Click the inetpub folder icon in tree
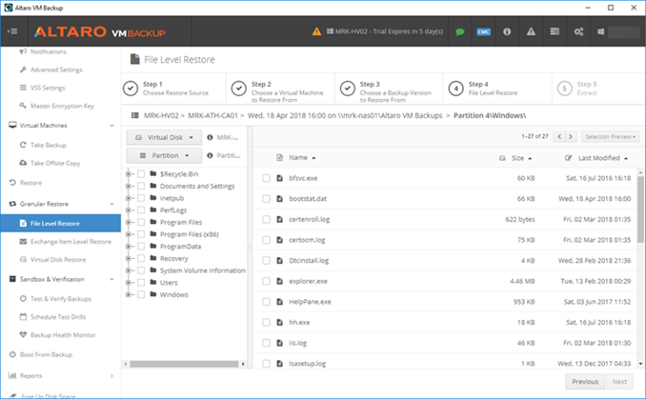646x399 pixels. [153, 198]
